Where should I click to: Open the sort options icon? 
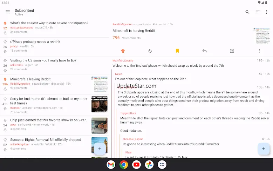(x=258, y=12)
